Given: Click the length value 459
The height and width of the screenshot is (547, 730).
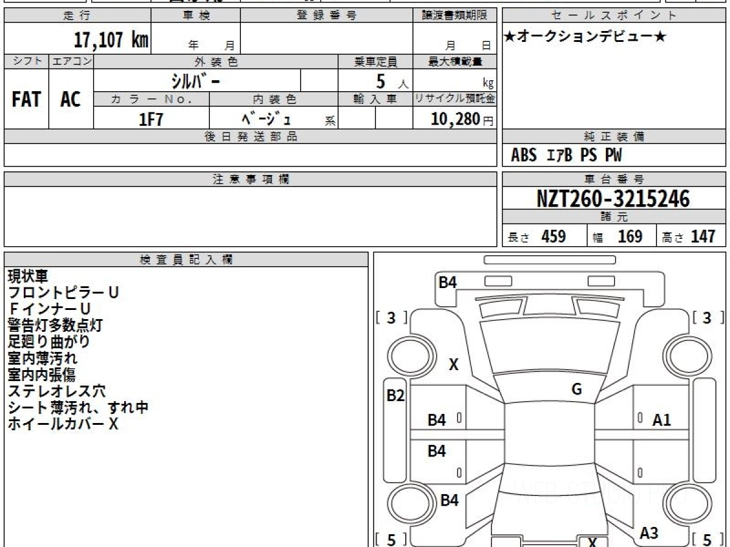Looking at the screenshot, I should (554, 236).
